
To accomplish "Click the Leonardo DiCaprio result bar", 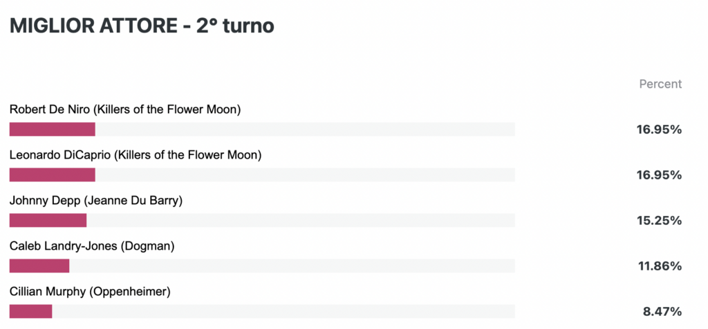I will tap(53, 175).
